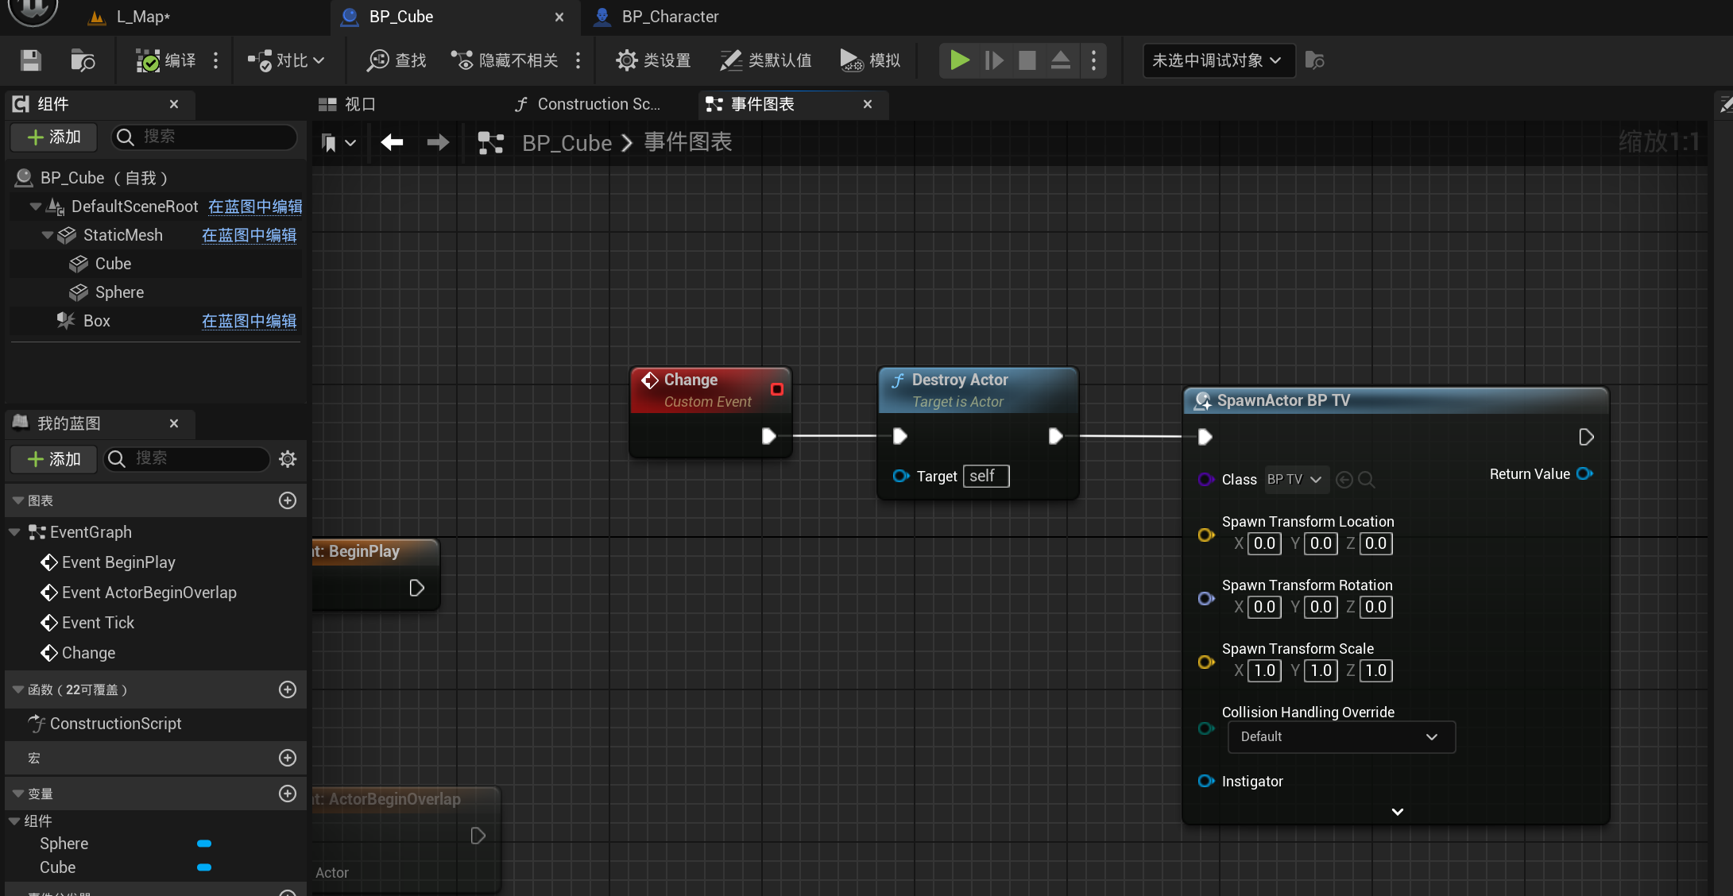The image size is (1733, 896).
Task: Start 模拟 simulation mode
Action: 869,60
